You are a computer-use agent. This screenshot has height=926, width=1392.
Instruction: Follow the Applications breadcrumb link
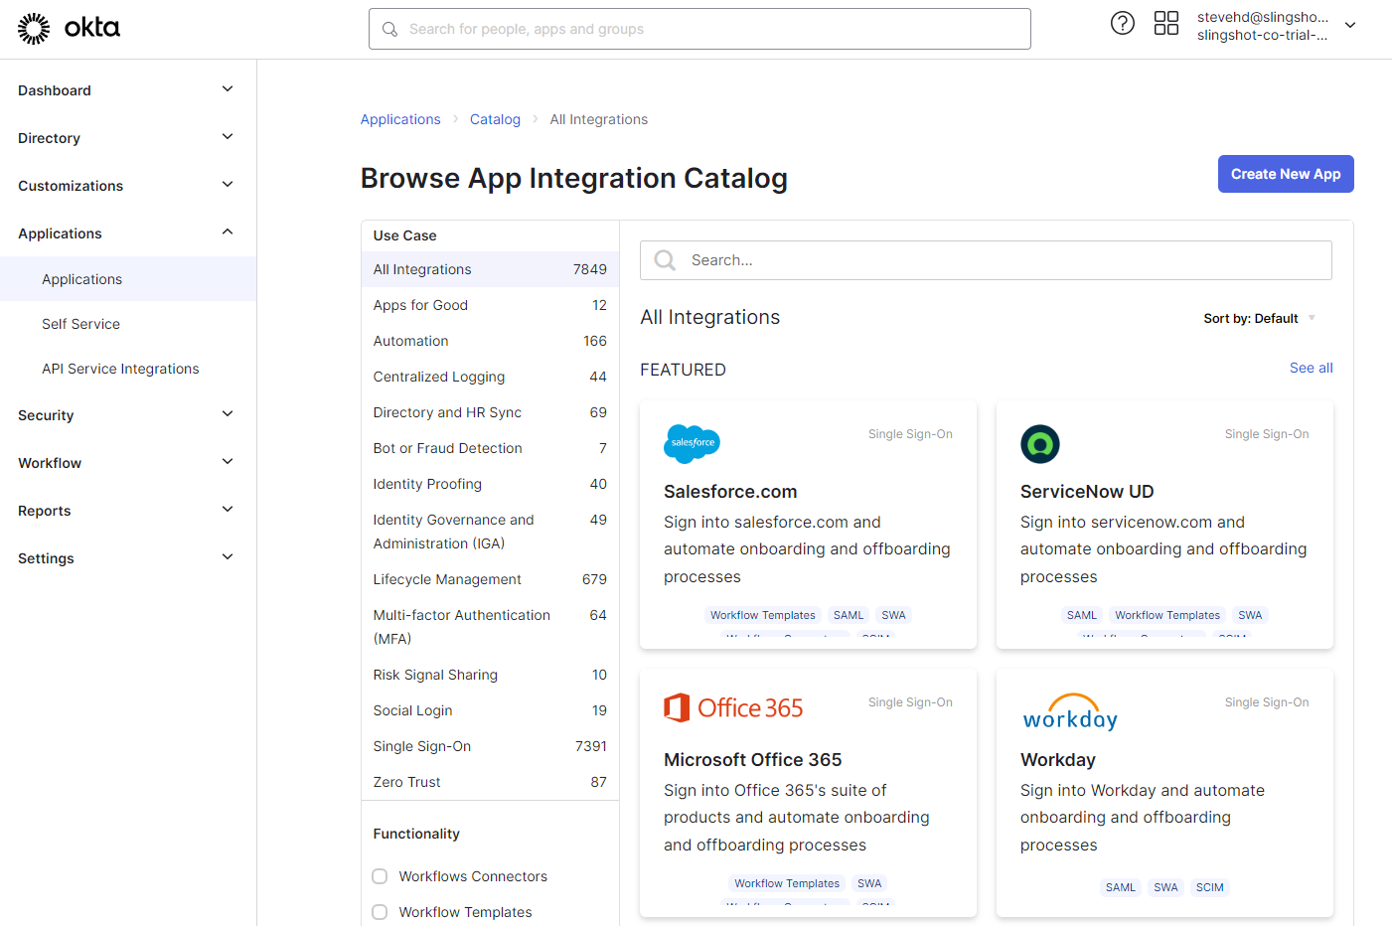[x=400, y=119]
